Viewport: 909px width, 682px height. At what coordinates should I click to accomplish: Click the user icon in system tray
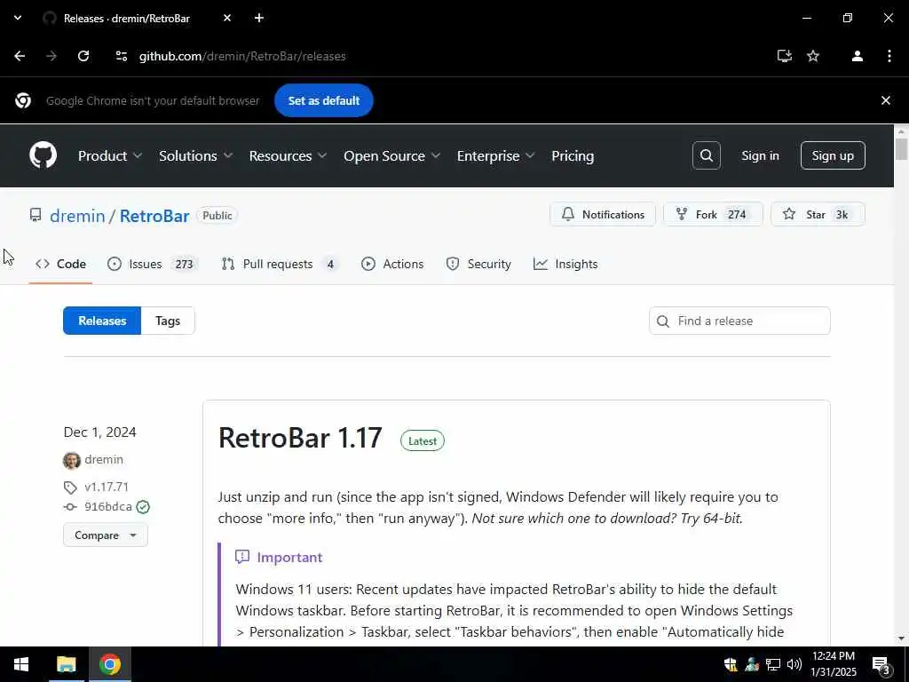(x=752, y=664)
